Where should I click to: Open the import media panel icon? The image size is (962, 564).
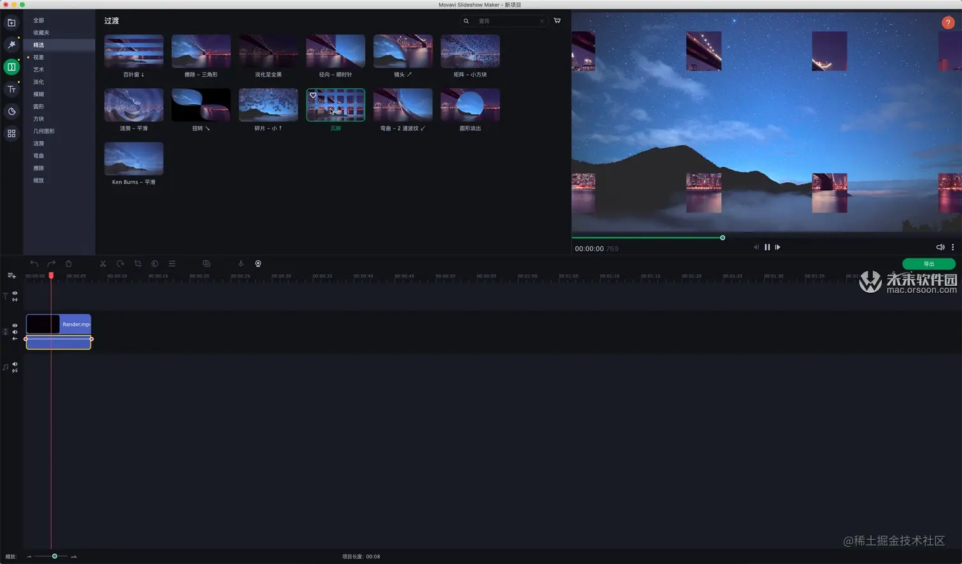(x=11, y=23)
